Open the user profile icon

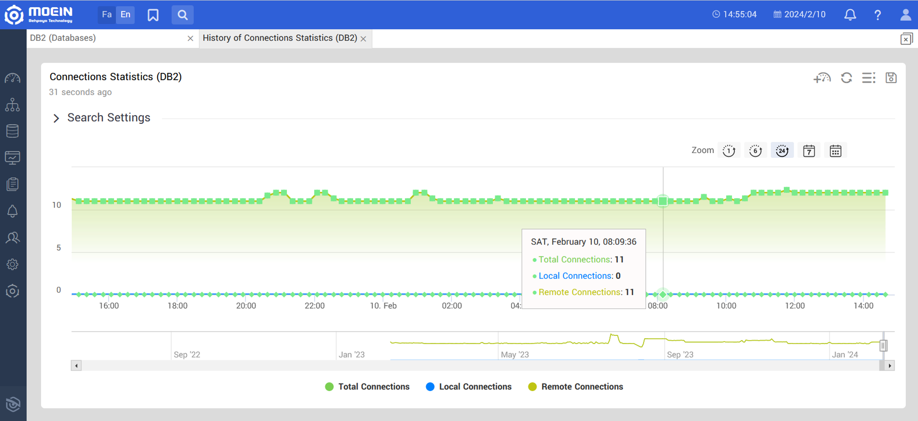(905, 15)
